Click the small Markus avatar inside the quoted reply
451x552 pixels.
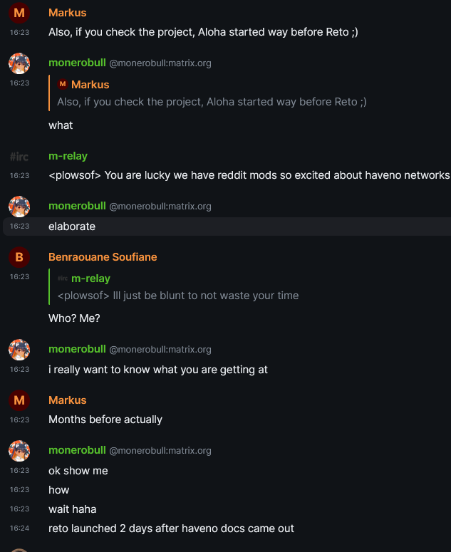pos(63,85)
